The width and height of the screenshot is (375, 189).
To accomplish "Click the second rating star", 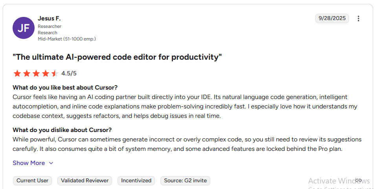I will [x=26, y=73].
